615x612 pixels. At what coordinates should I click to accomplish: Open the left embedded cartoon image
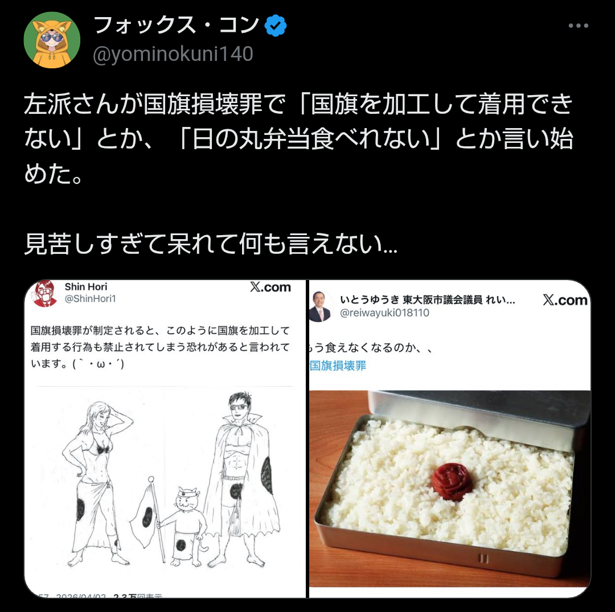165,438
